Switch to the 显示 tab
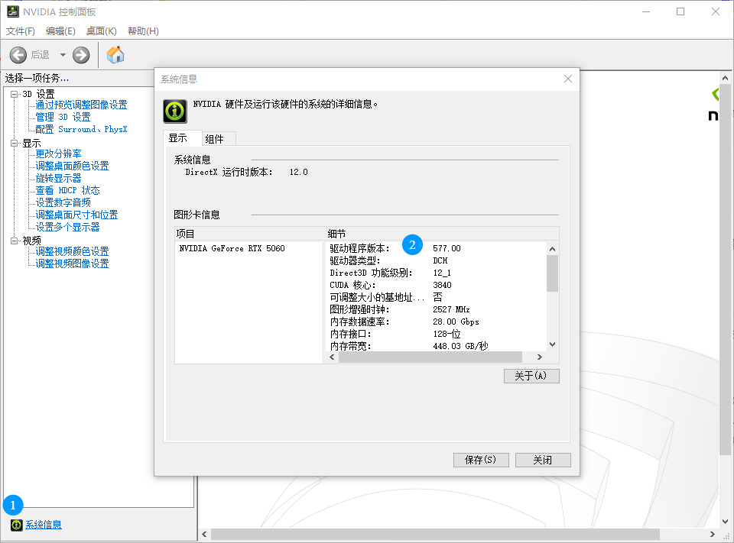This screenshot has height=543, width=734. [183, 138]
